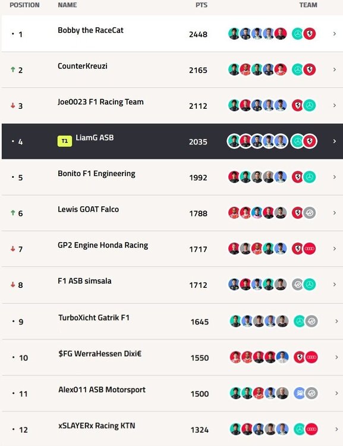Click the PTS column header
The height and width of the screenshot is (446, 343).
pyautogui.click(x=202, y=5)
